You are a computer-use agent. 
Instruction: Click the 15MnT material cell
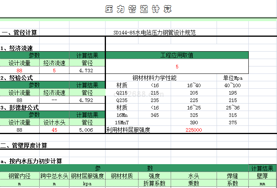click(x=122, y=123)
